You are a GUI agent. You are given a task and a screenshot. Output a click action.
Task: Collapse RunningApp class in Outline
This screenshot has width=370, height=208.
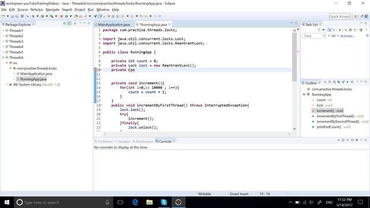pyautogui.click(x=304, y=94)
